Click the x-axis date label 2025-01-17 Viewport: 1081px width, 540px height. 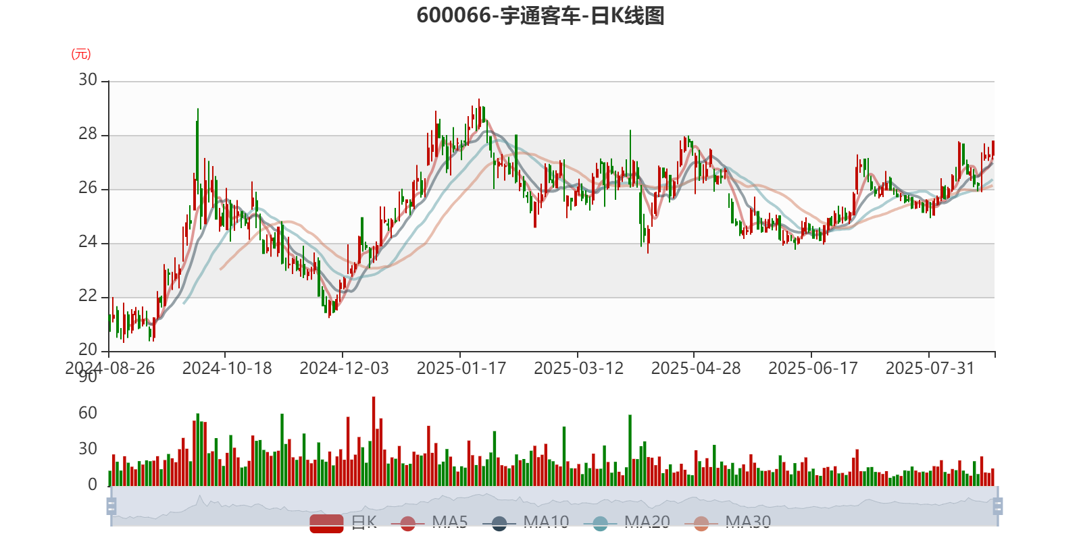pyautogui.click(x=461, y=369)
